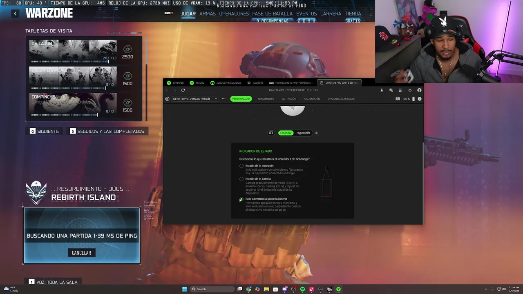
Task: Open the user guide book icon
Action: [x=398, y=99]
